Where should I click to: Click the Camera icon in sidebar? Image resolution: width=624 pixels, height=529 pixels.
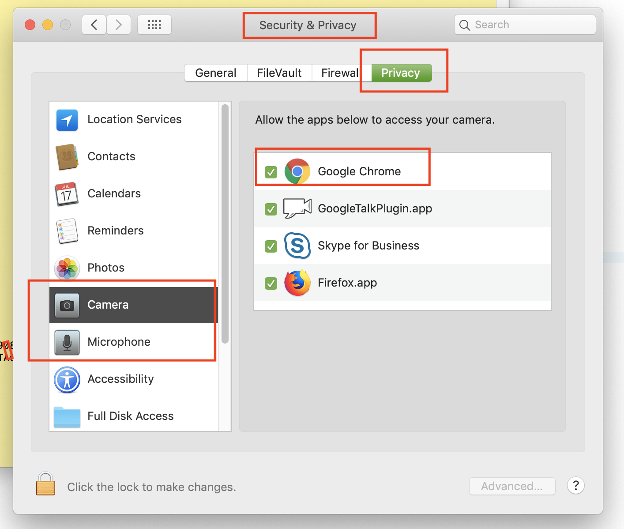[67, 305]
